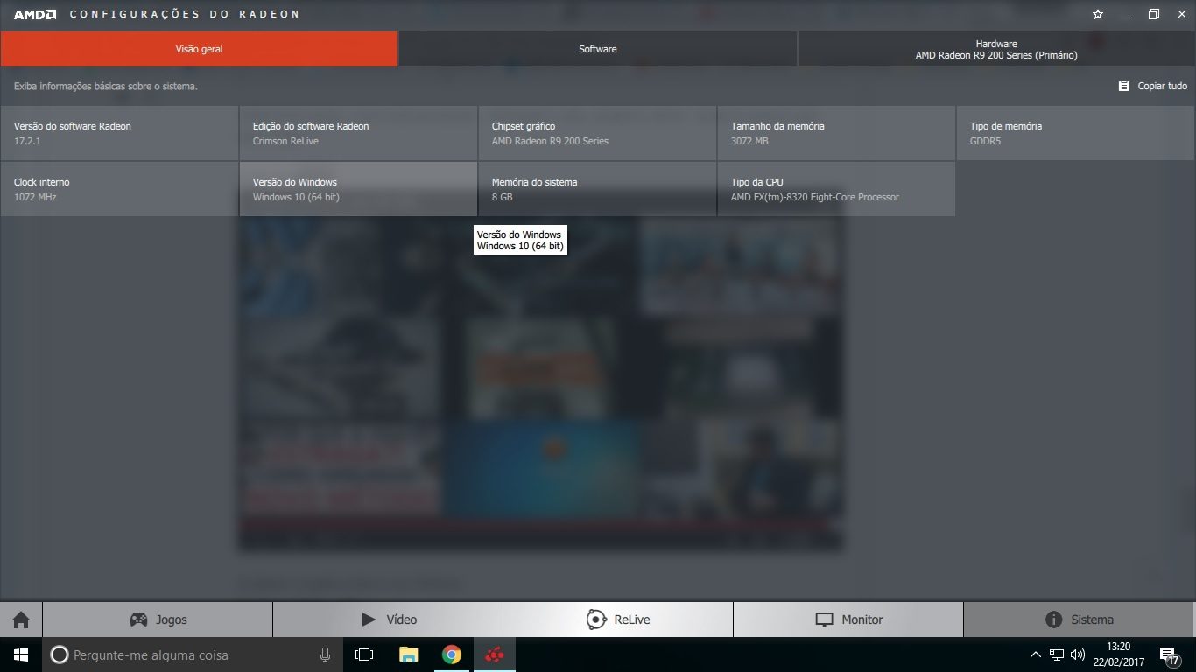Screen dimensions: 1196x672
Task: Open the ReLive section
Action: click(x=618, y=619)
